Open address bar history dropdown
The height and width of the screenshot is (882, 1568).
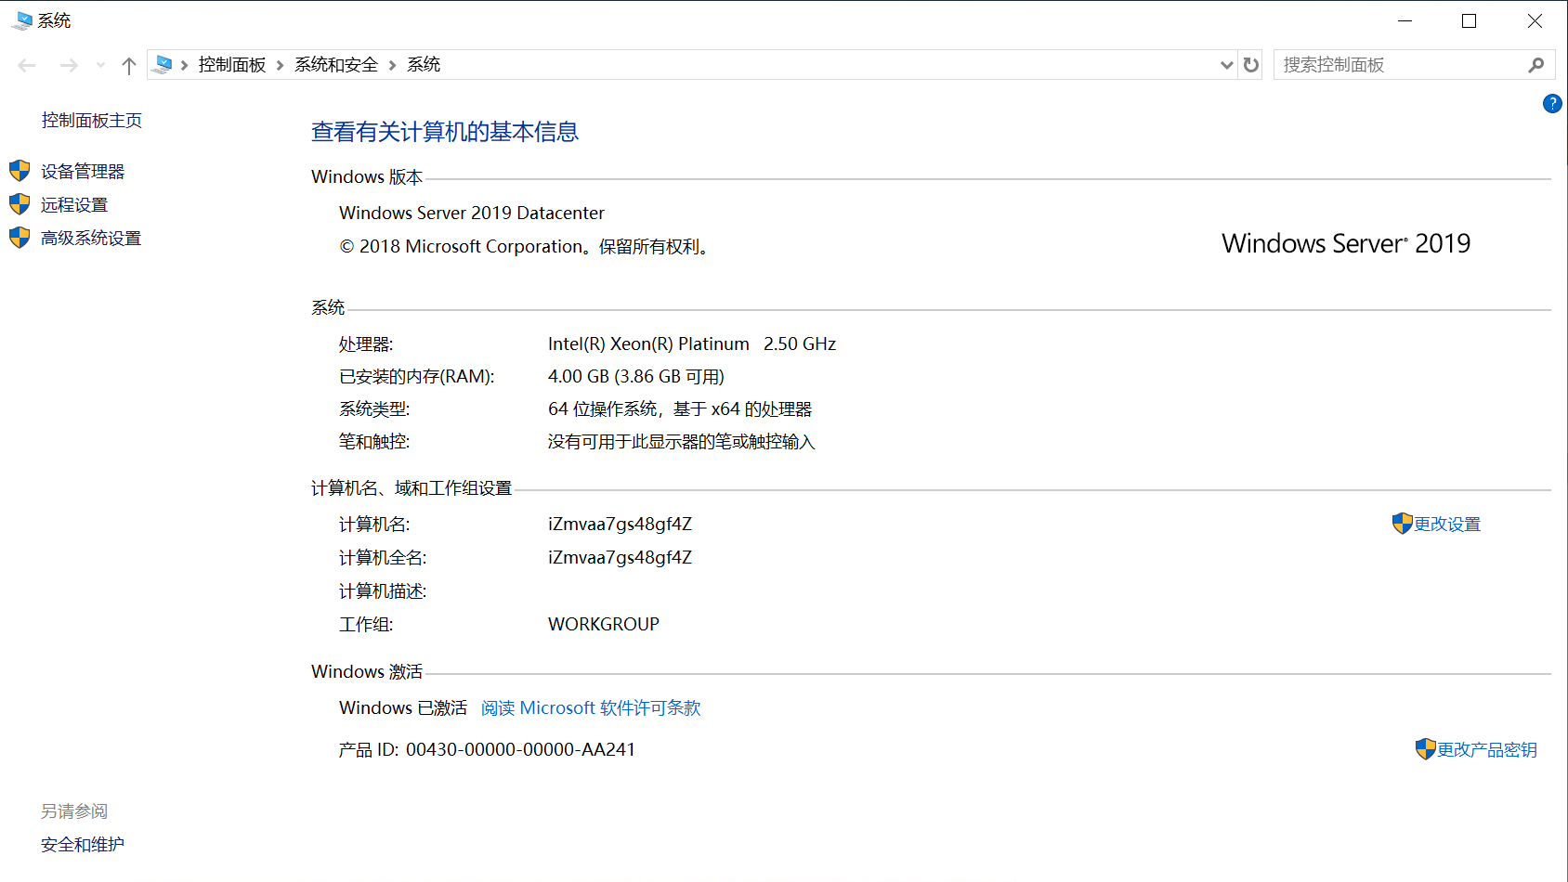tap(1226, 65)
